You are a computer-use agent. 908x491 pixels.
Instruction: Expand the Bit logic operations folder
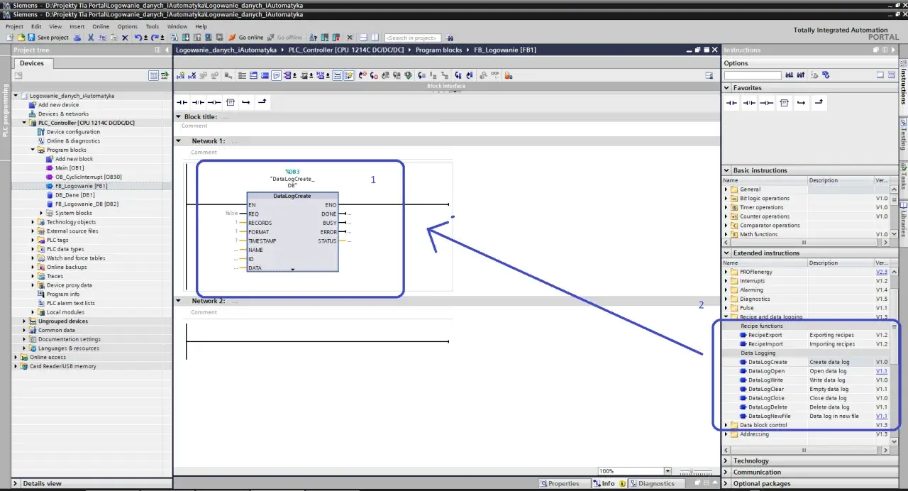[726, 199]
